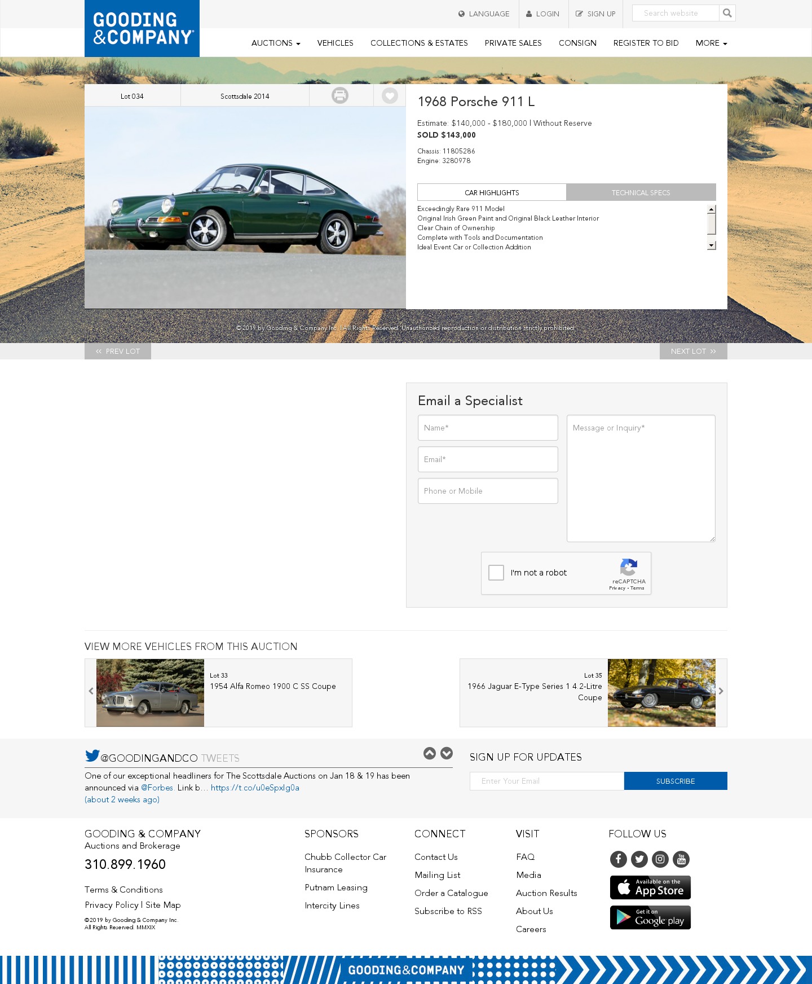The height and width of the screenshot is (984, 812).
Task: Open the 1966 Jaguar E-Type thumbnail
Action: pos(661,693)
